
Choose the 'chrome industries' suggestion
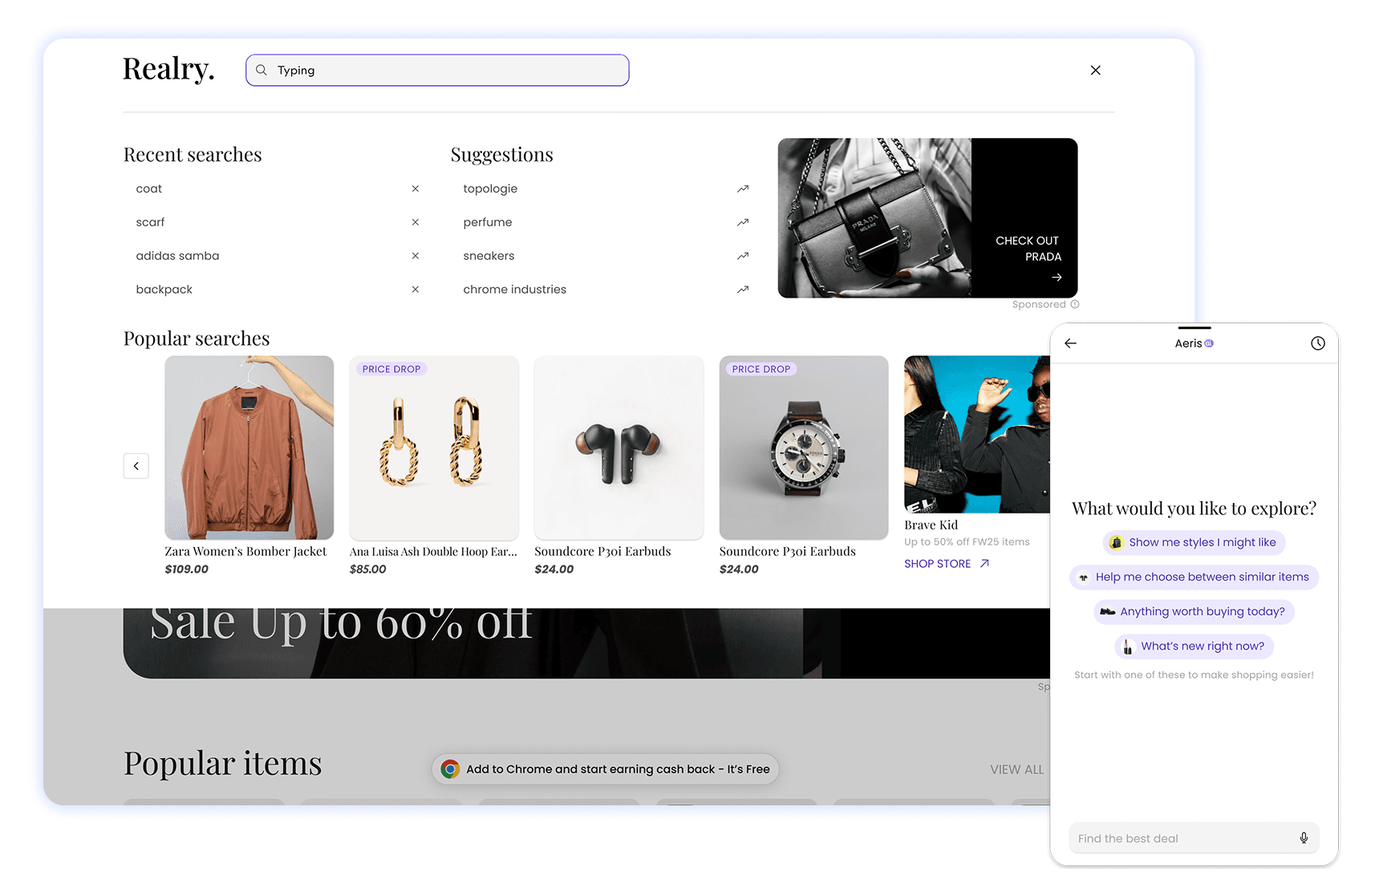click(515, 290)
